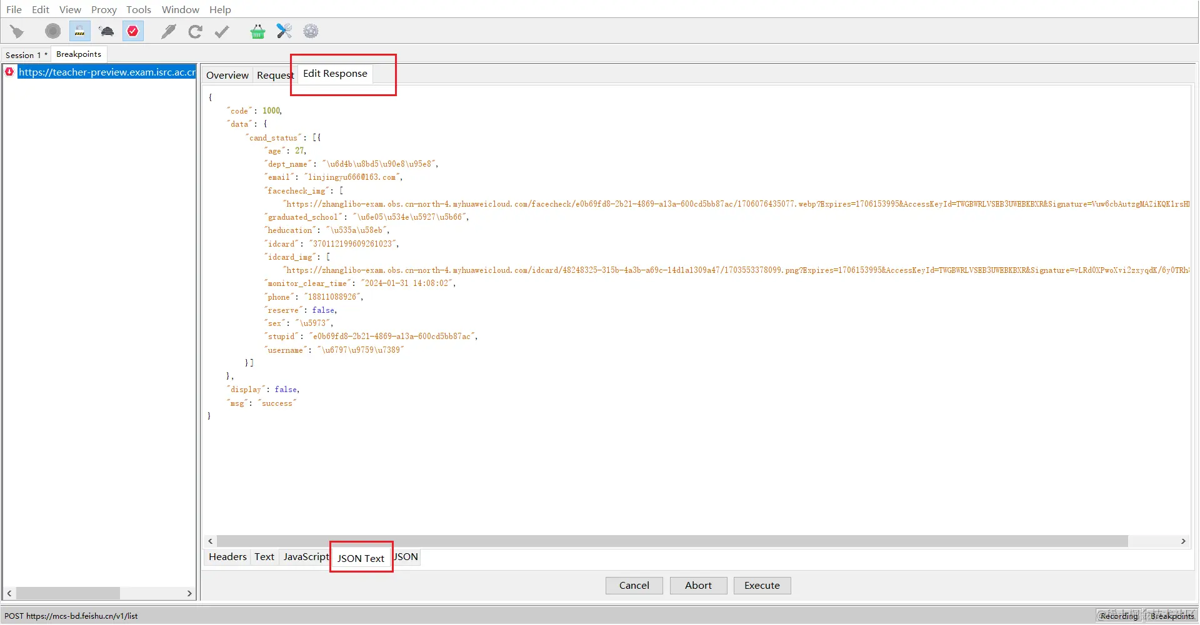Click the repeat request arrow icon
This screenshot has height=625, width=1200.
coord(195,31)
